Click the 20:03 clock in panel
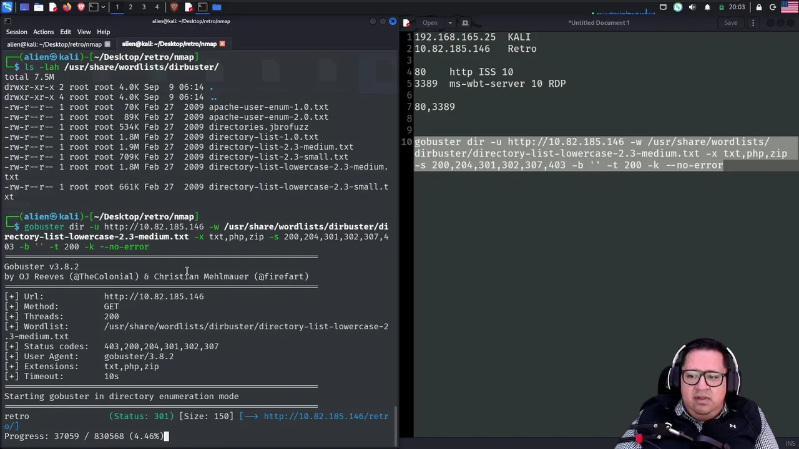 point(737,7)
